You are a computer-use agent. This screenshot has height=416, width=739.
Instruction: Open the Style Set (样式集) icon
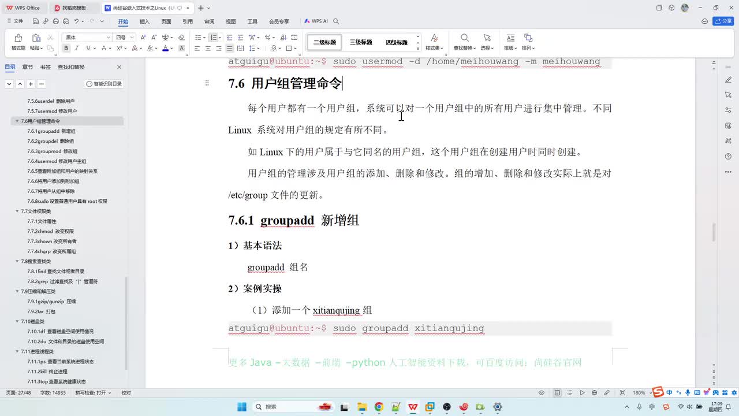tap(434, 38)
